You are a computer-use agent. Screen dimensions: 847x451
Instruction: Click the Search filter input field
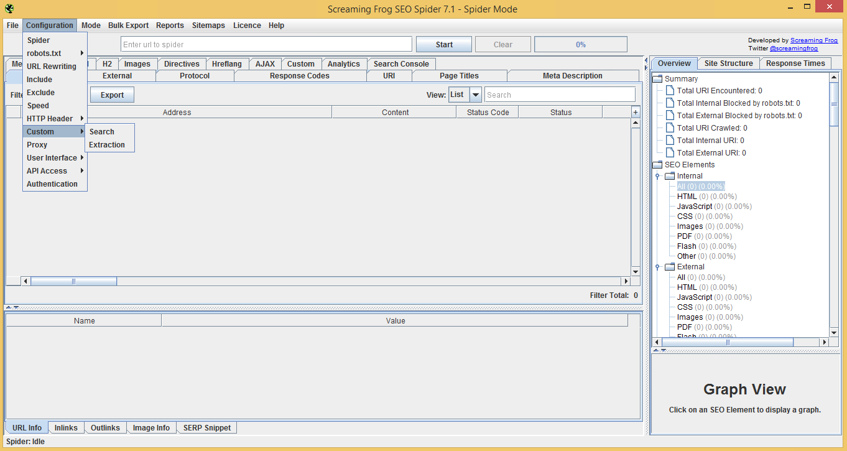tap(560, 95)
